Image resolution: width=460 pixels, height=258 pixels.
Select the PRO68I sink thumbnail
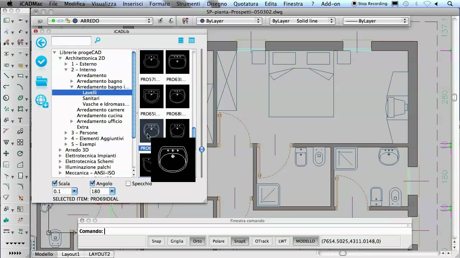pyautogui.click(x=178, y=96)
